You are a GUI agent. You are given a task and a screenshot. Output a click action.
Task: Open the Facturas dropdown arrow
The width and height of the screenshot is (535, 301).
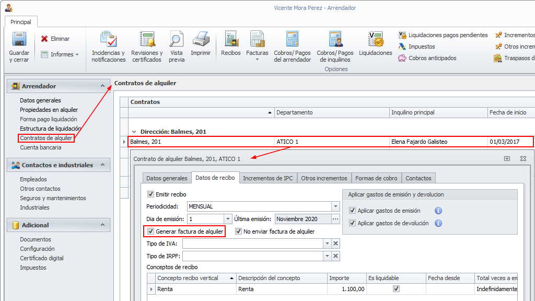coord(257,60)
